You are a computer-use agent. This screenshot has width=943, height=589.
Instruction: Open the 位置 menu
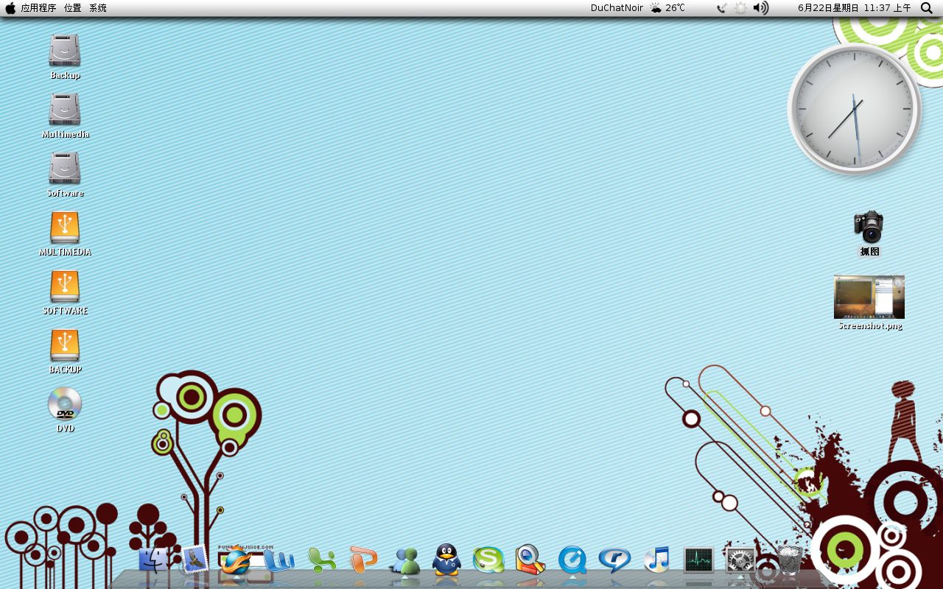pyautogui.click(x=73, y=7)
